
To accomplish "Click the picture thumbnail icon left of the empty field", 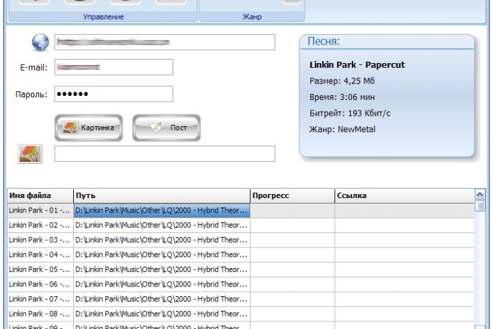I will pos(30,154).
